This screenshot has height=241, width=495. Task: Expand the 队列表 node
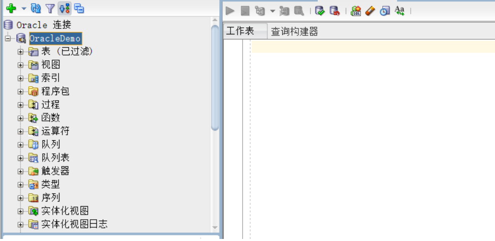(x=20, y=158)
